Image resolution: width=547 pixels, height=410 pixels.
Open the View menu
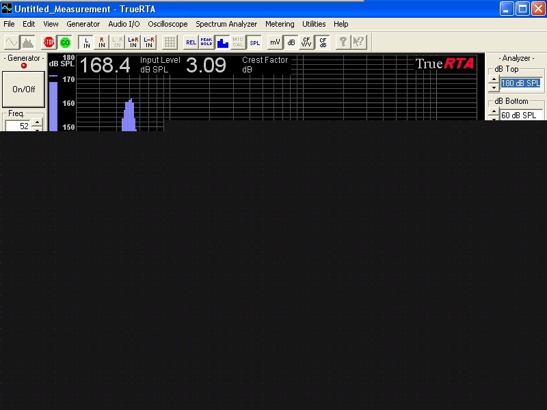click(51, 24)
